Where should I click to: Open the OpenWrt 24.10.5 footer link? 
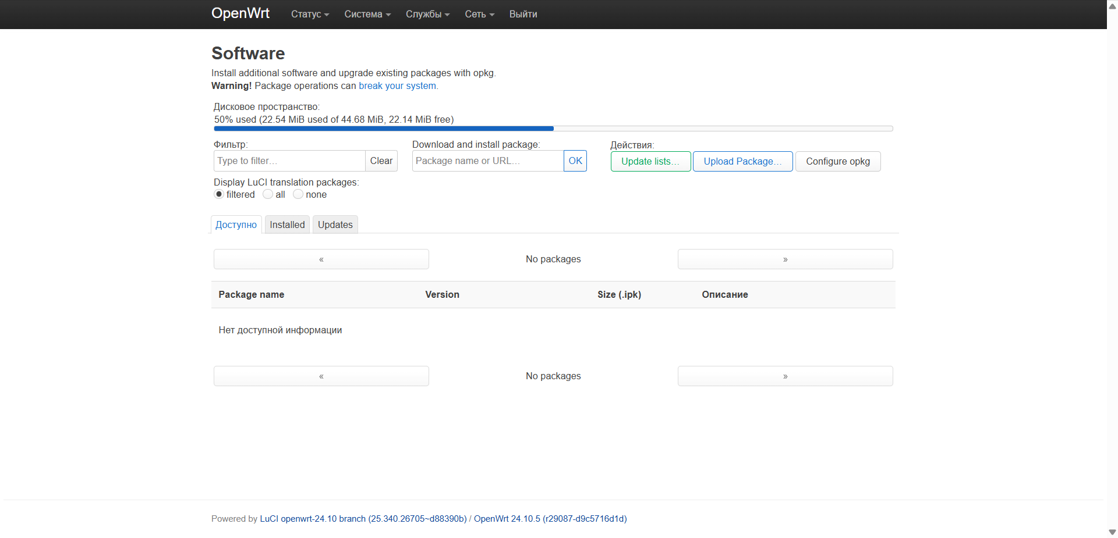(x=550, y=518)
